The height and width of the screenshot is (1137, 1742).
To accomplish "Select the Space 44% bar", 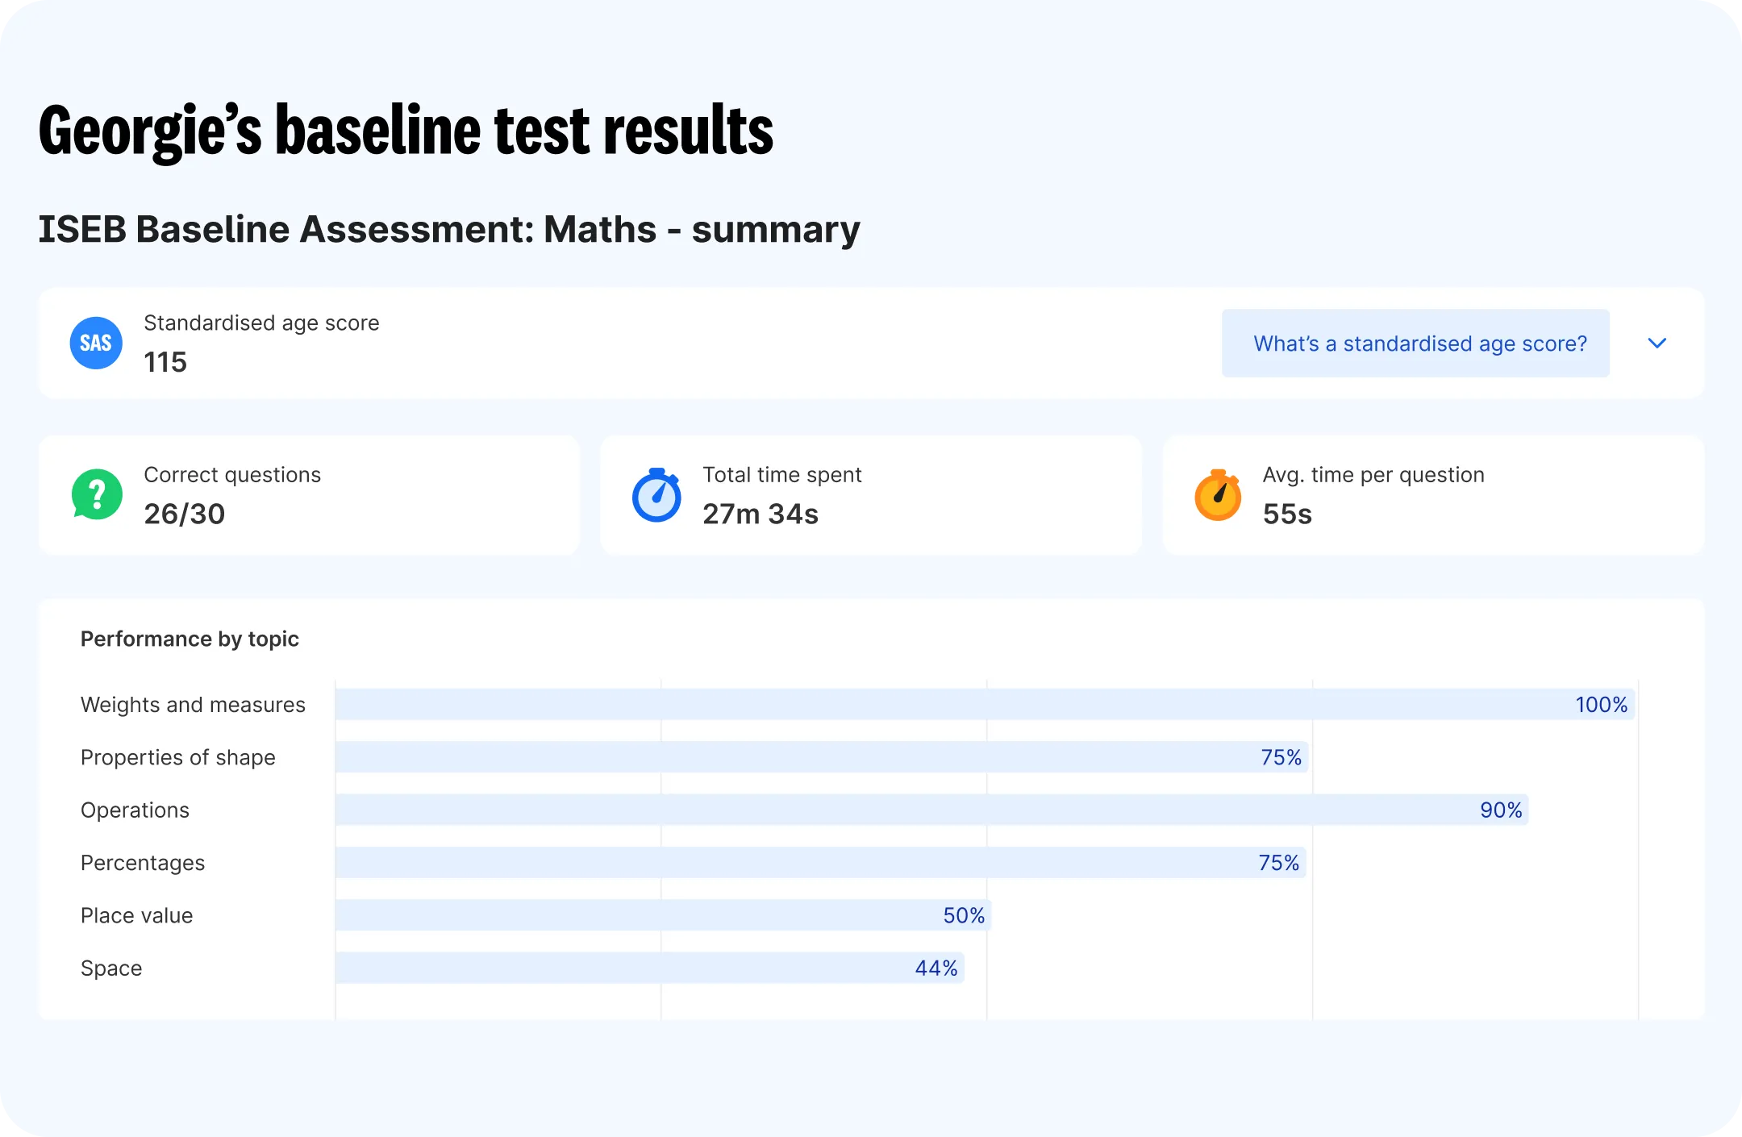I will point(649,968).
